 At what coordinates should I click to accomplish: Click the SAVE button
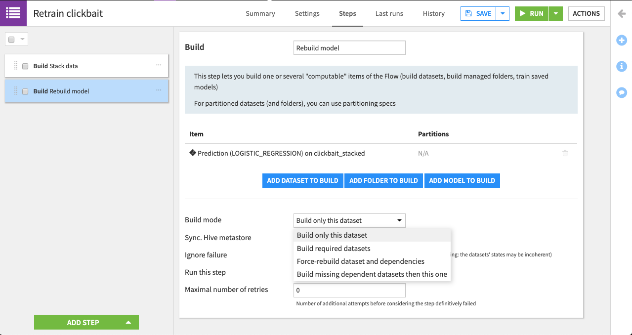point(478,14)
